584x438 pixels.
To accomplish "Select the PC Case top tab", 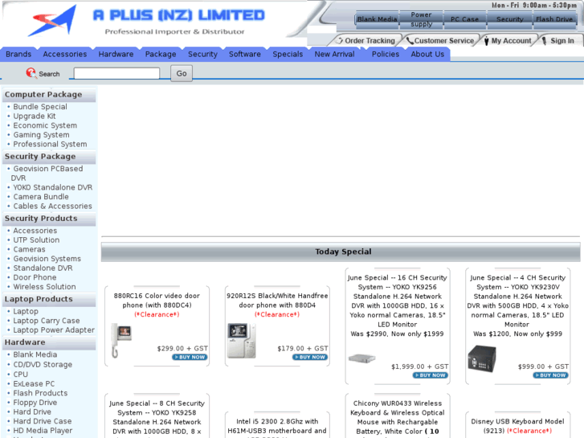I will [464, 19].
